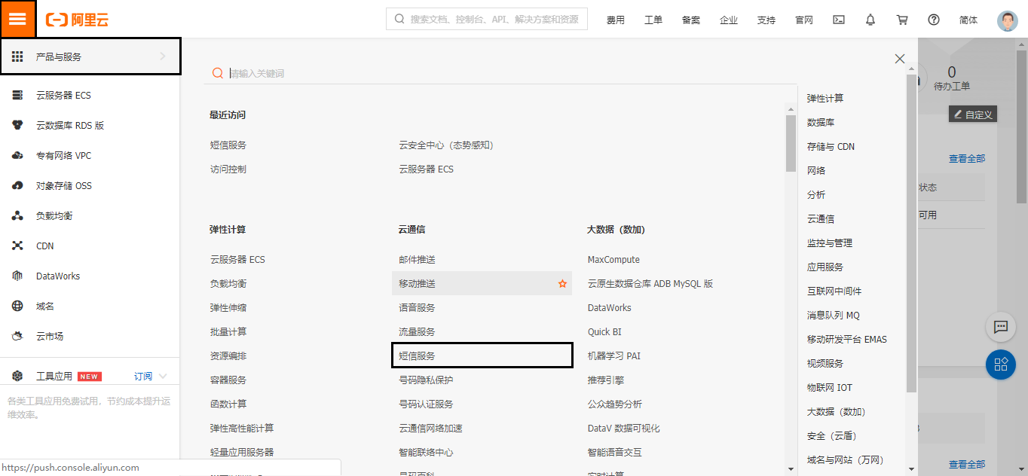This screenshot has width=1028, height=476.
Task: Click the 待办工单 count
Action: click(x=952, y=72)
